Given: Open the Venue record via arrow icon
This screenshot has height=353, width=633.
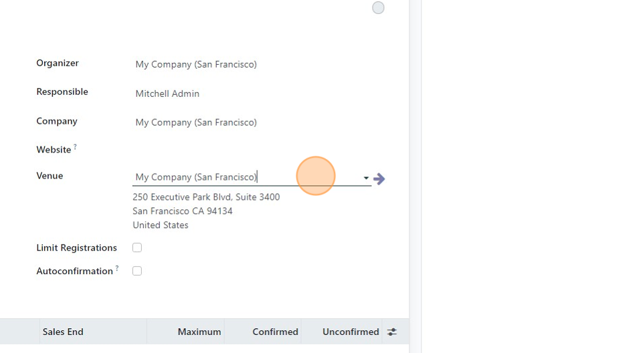Looking at the screenshot, I should 379,179.
